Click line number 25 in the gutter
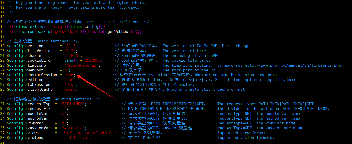This screenshot has width=352, height=144. click(x=2, y=75)
